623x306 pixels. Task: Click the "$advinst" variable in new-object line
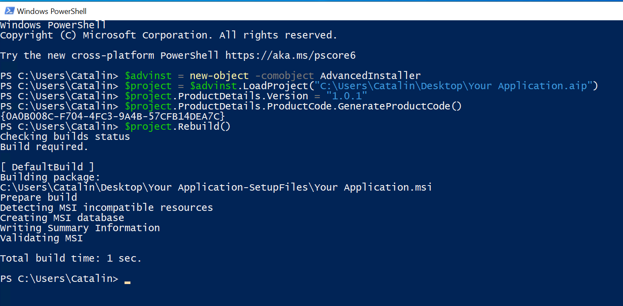point(148,76)
